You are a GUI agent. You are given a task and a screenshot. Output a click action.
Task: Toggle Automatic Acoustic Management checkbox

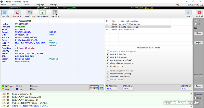(x=108, y=51)
